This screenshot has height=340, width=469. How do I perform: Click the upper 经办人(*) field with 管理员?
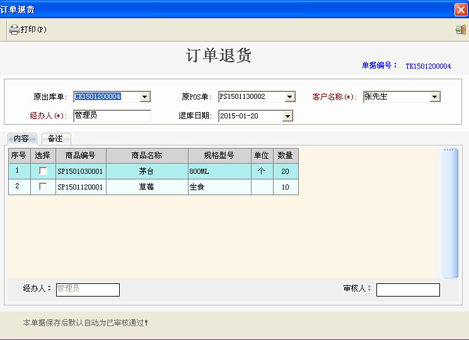pyautogui.click(x=112, y=116)
